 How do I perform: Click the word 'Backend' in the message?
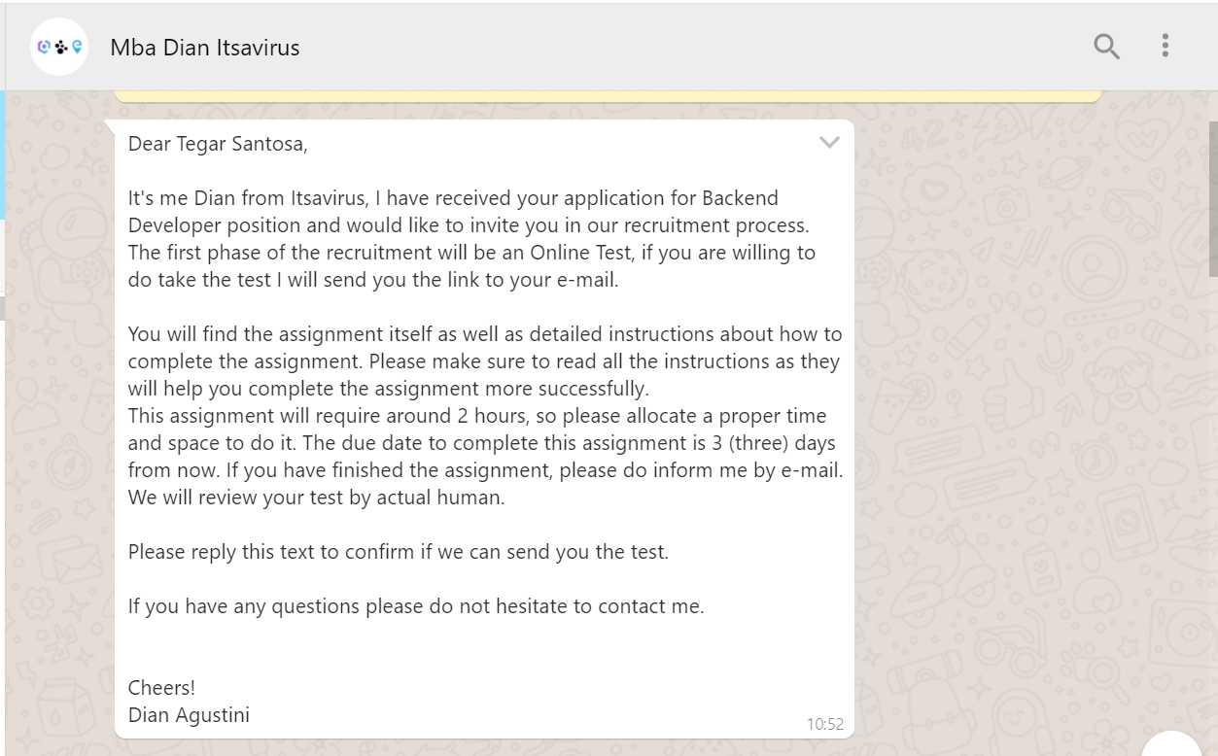[740, 198]
